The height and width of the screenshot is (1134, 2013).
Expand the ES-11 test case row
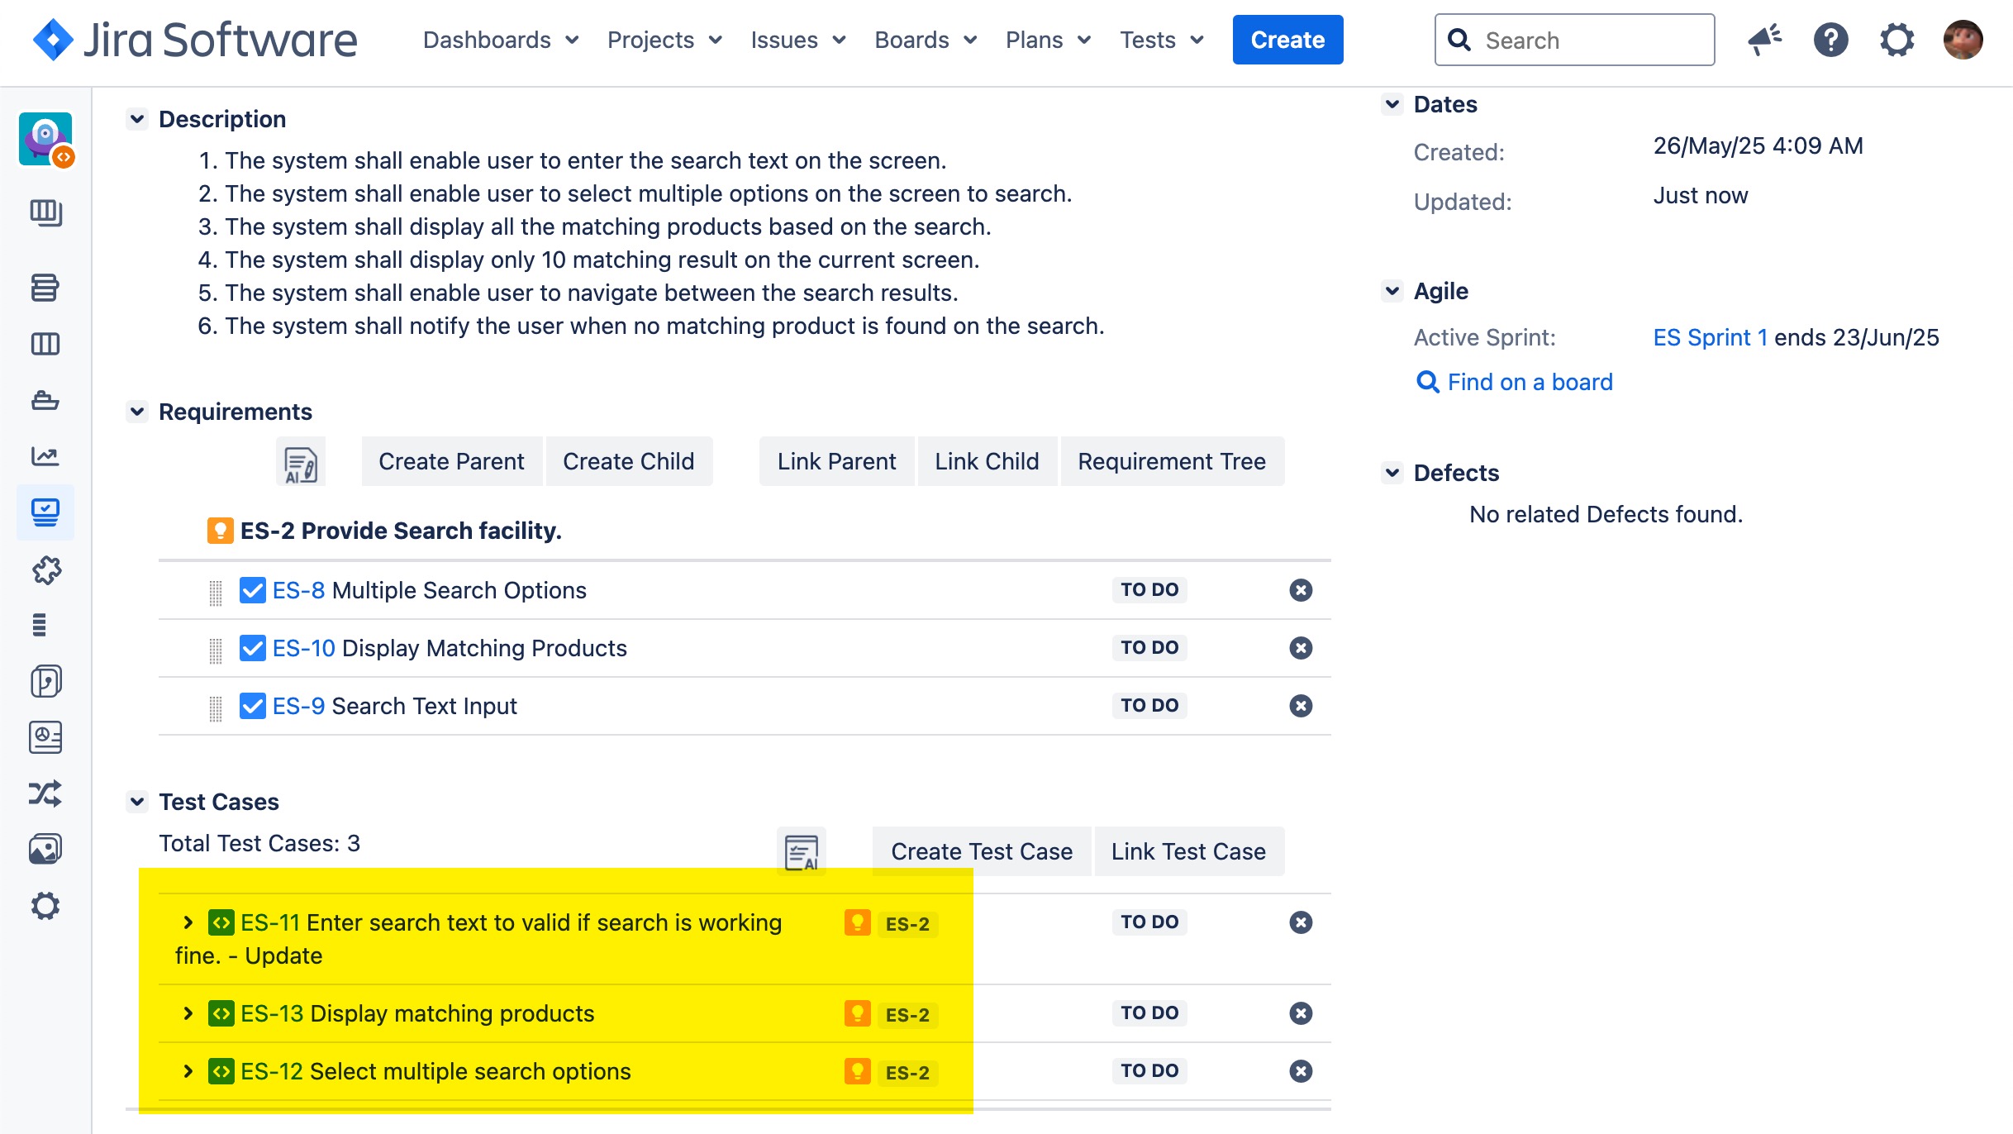pos(188,922)
